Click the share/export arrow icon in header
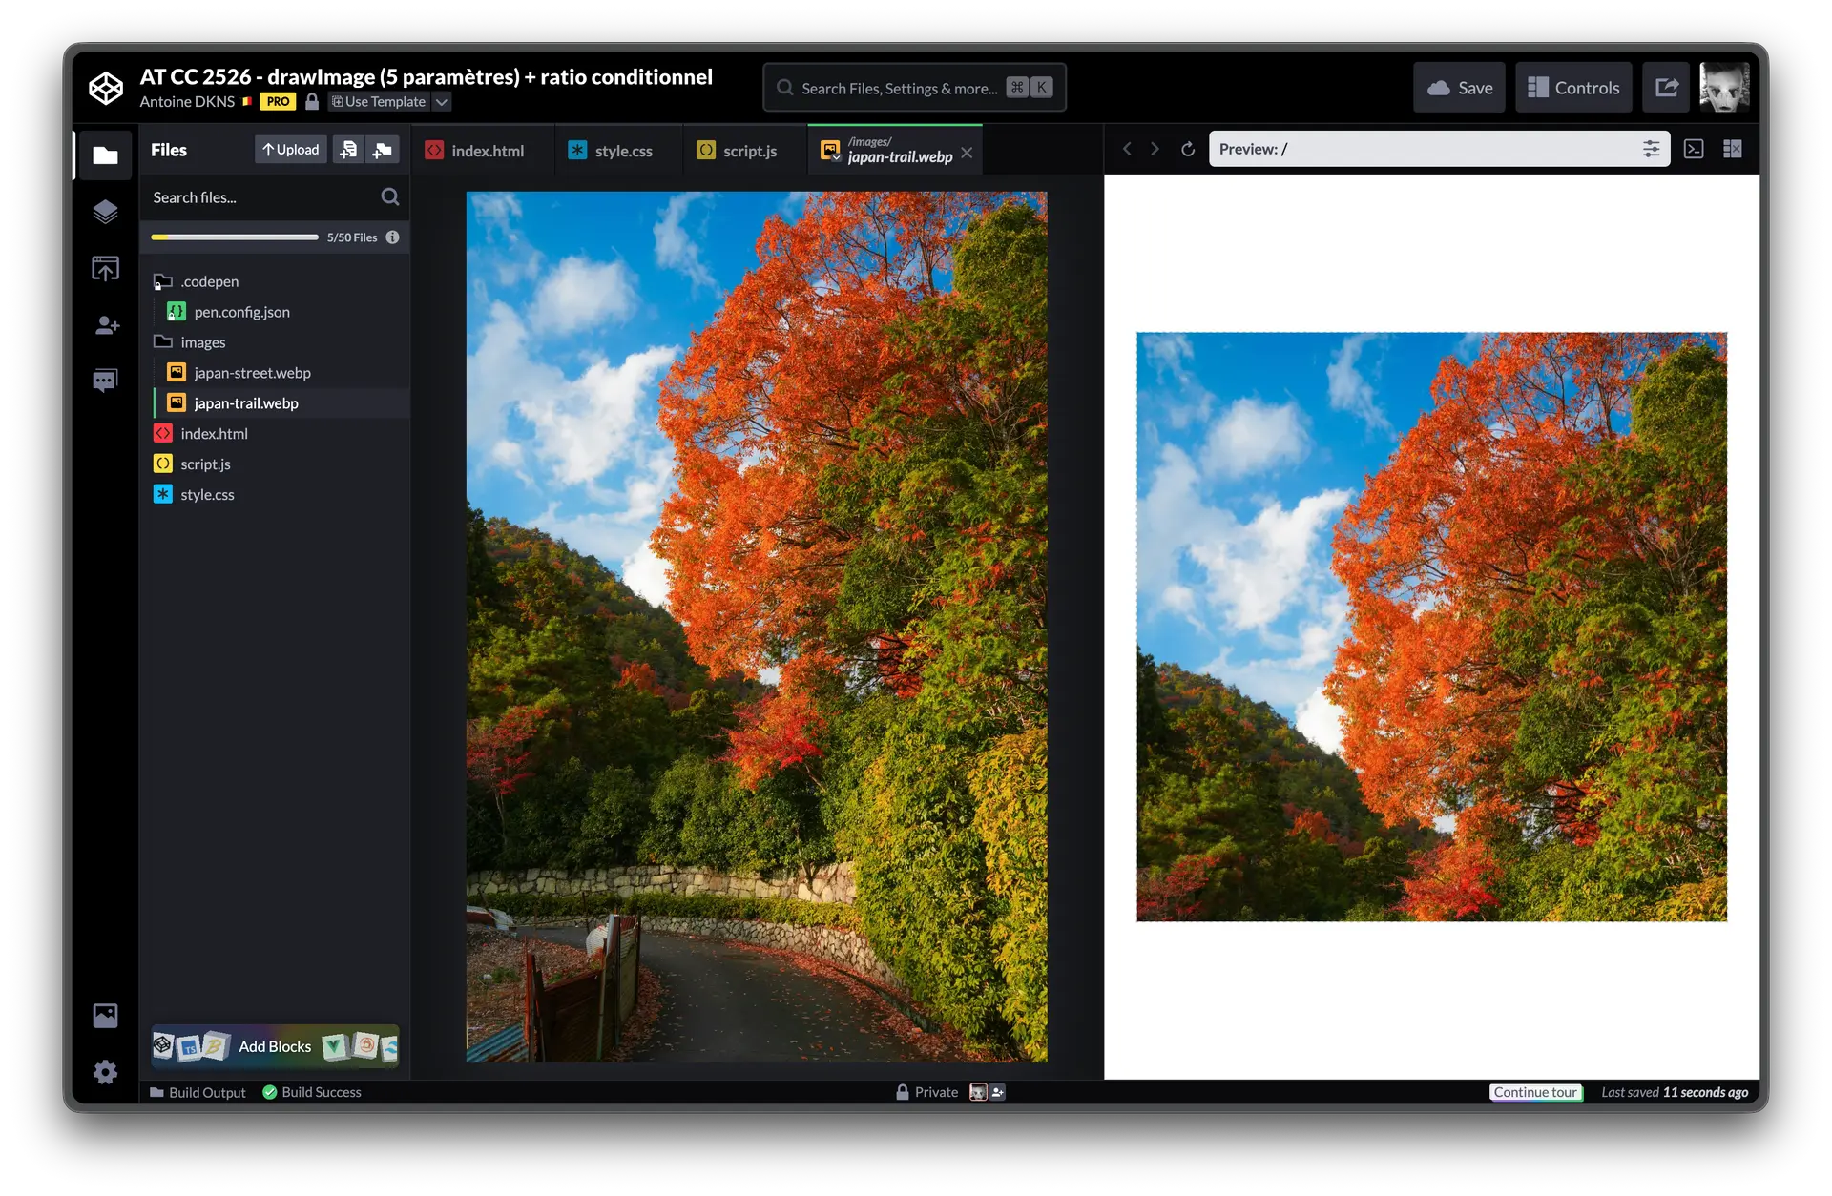The image size is (1832, 1196). (1666, 88)
